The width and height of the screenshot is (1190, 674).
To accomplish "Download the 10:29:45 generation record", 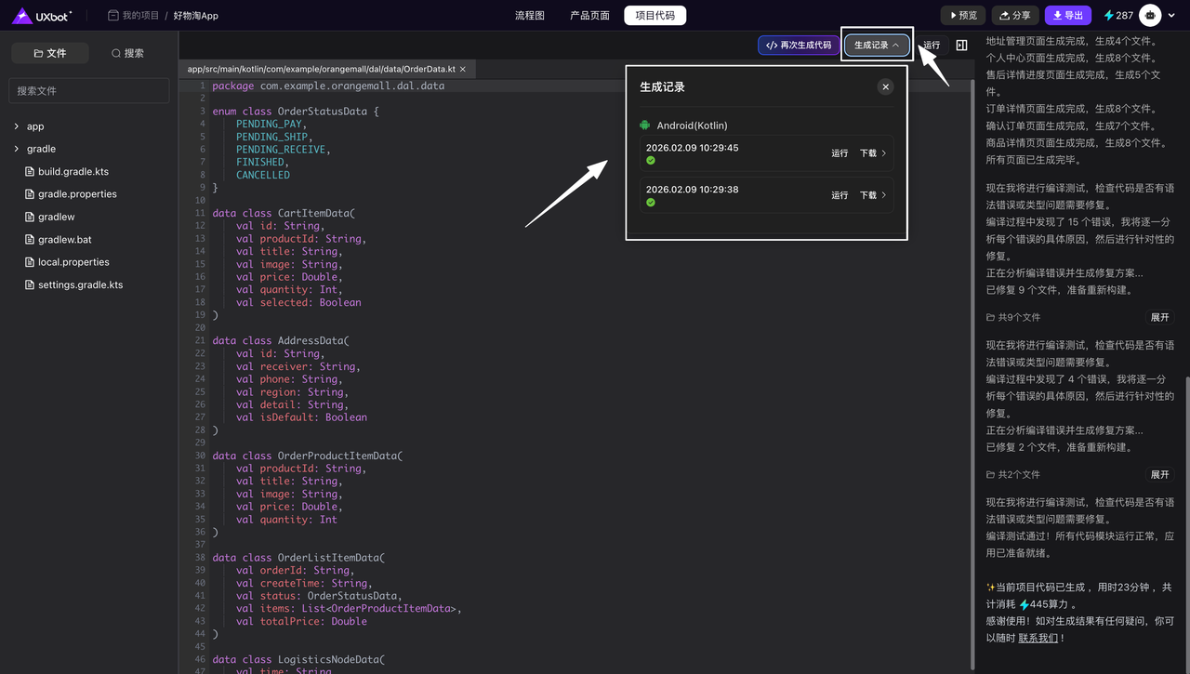I will pyautogui.click(x=872, y=153).
